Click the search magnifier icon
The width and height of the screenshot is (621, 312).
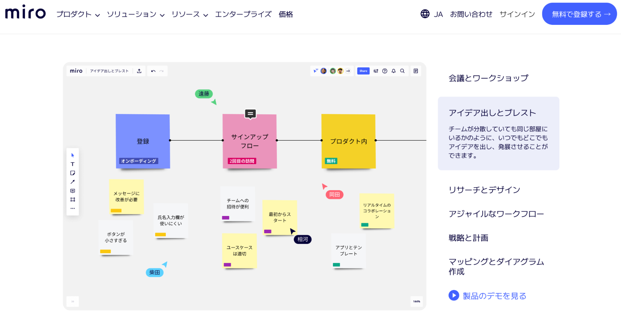point(402,71)
